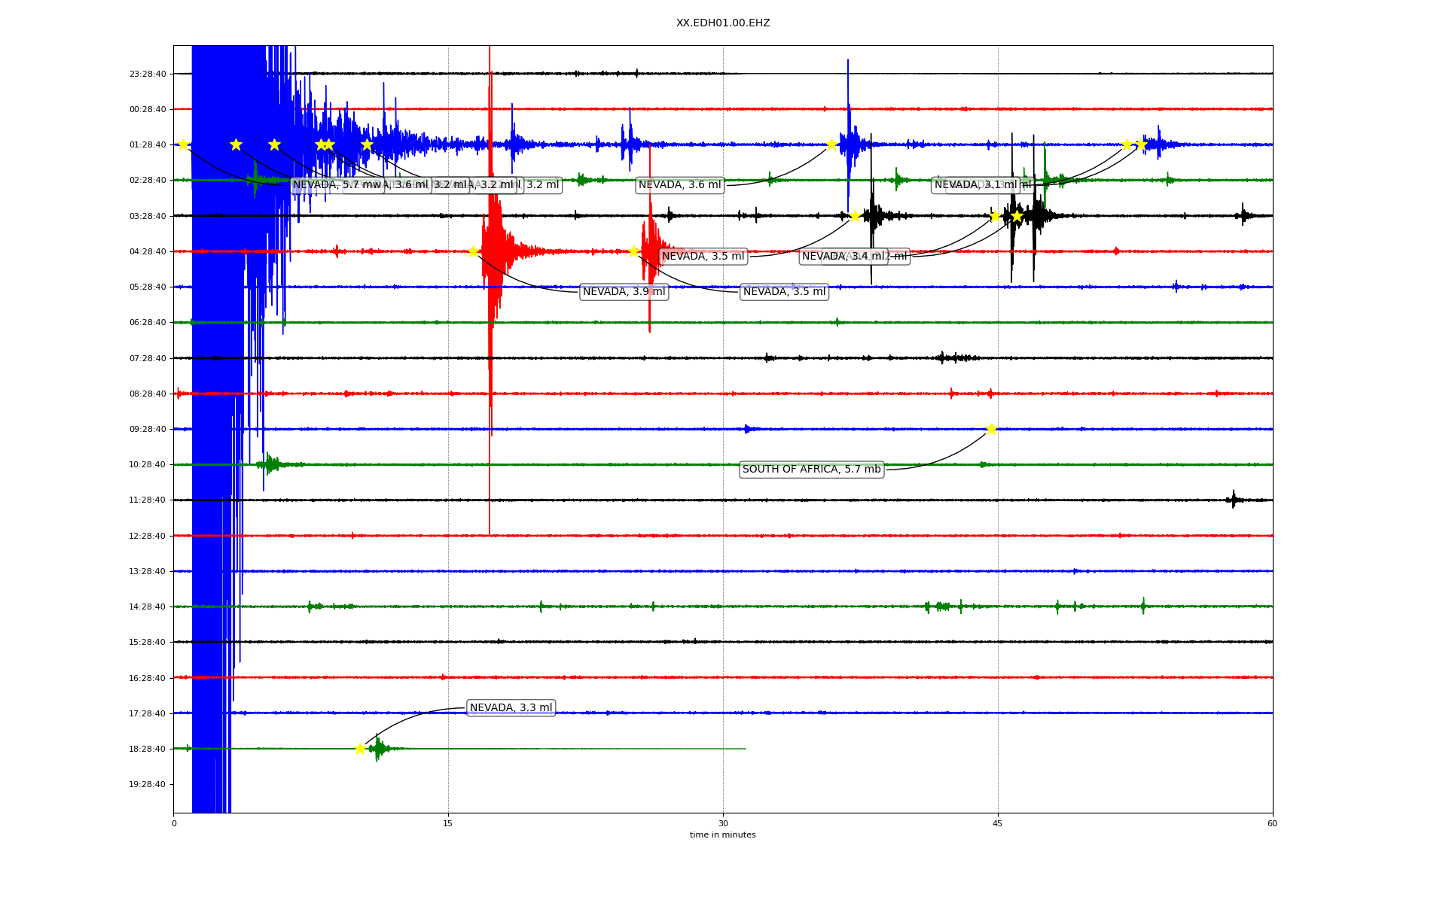
Task: Click the NEVADA, 3.9 ml annotation box
Action: (x=624, y=292)
